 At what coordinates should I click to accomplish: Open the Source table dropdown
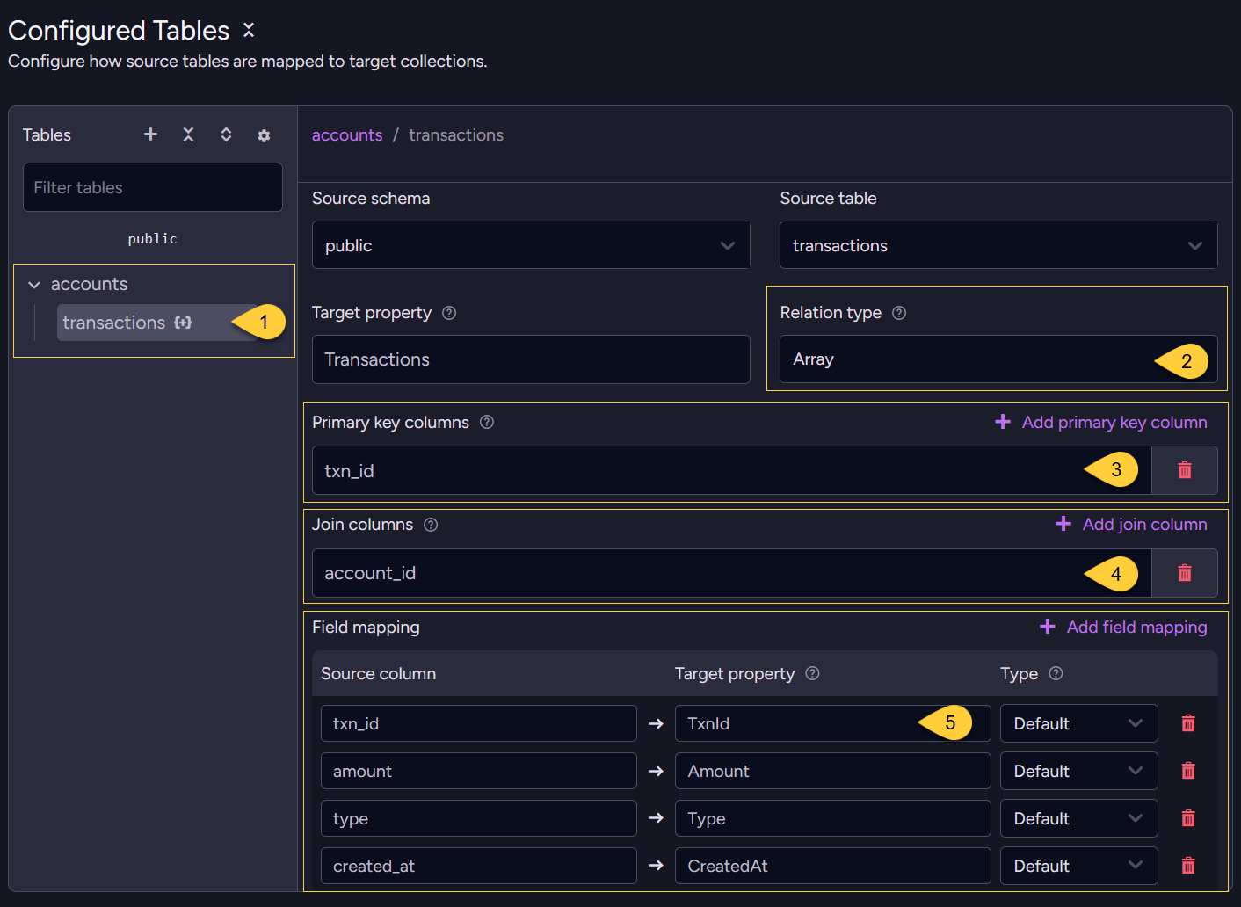tap(998, 245)
